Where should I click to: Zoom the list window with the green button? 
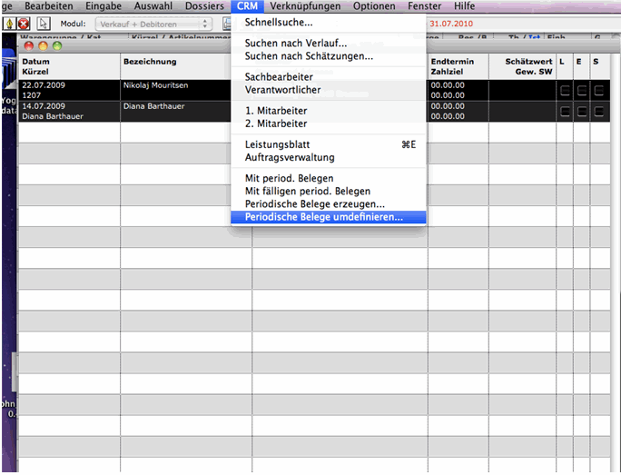(x=56, y=45)
